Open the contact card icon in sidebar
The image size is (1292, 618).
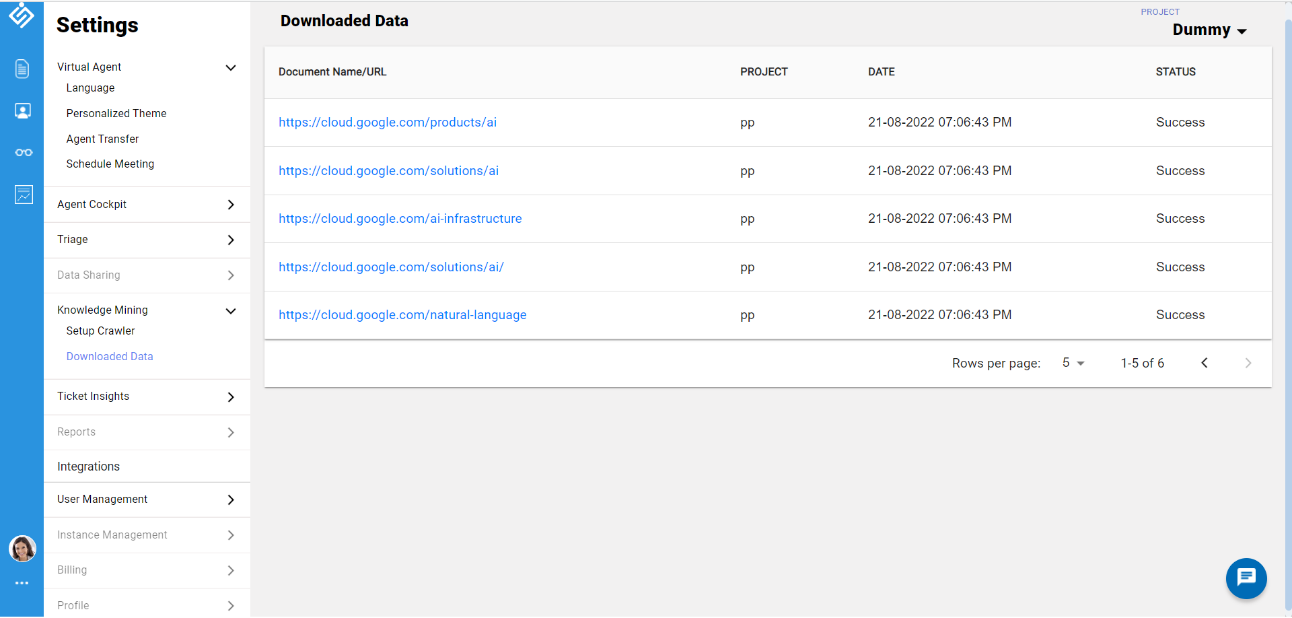click(23, 111)
